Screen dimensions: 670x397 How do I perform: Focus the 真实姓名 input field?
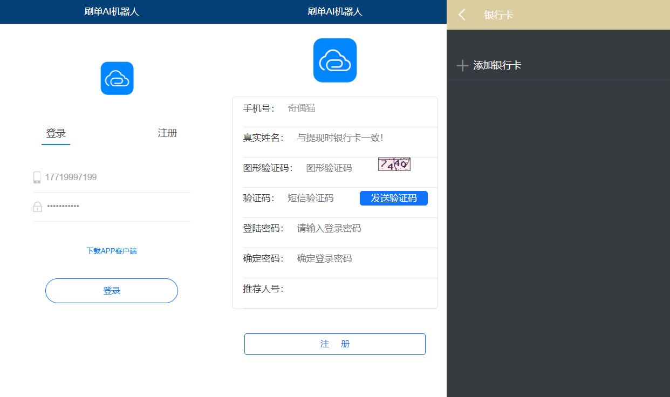(x=365, y=138)
